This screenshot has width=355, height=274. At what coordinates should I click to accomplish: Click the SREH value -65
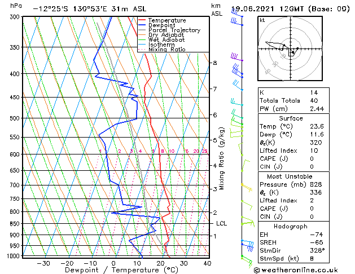pyautogui.click(x=317, y=242)
